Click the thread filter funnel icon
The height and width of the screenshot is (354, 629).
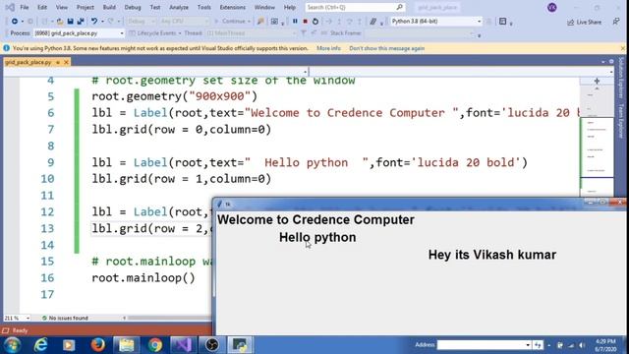pyautogui.click(x=304, y=33)
